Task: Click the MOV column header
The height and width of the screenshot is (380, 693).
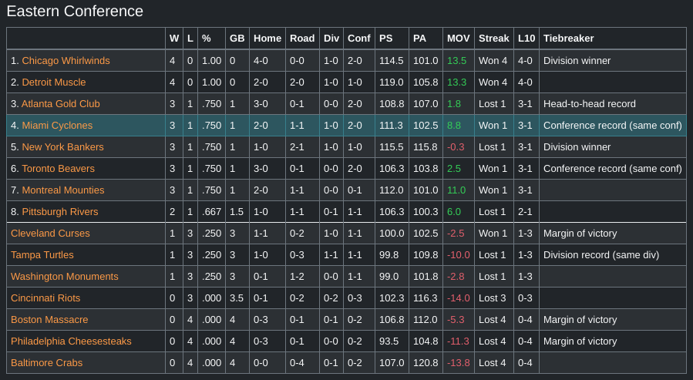Action: pos(459,39)
